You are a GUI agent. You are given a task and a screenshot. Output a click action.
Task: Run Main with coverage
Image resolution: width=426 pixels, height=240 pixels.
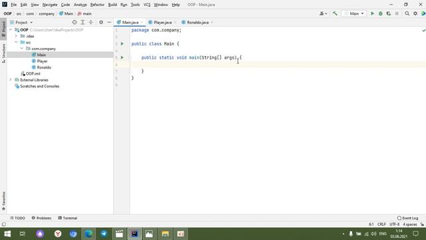coord(389,13)
